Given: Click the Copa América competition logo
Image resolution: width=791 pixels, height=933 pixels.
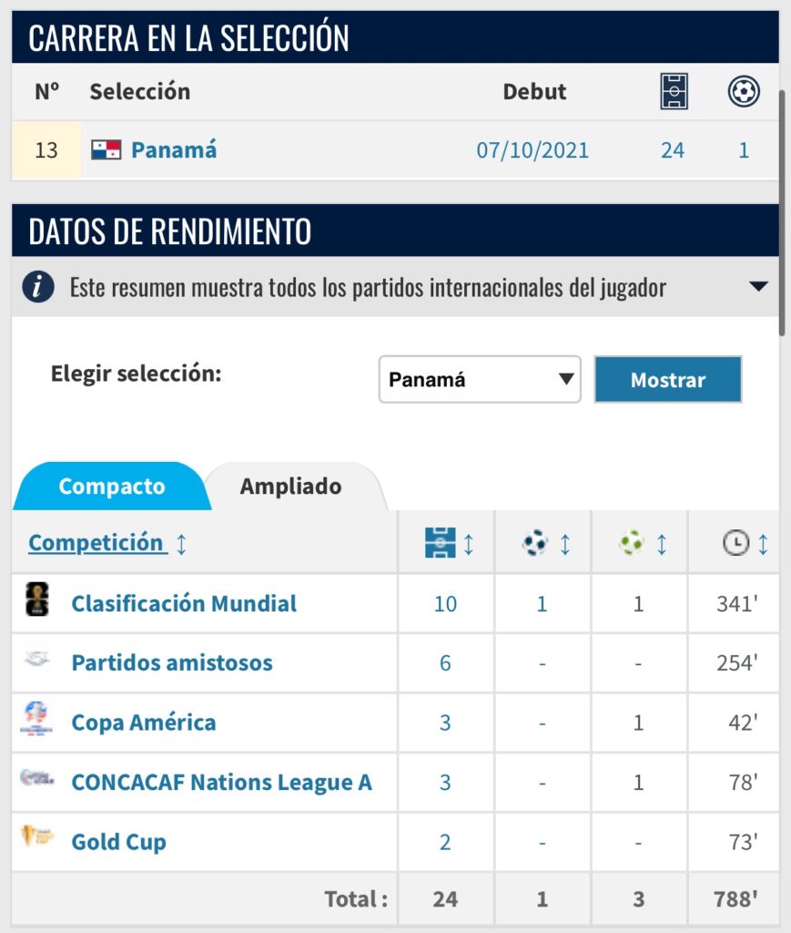Looking at the screenshot, I should 36,721.
